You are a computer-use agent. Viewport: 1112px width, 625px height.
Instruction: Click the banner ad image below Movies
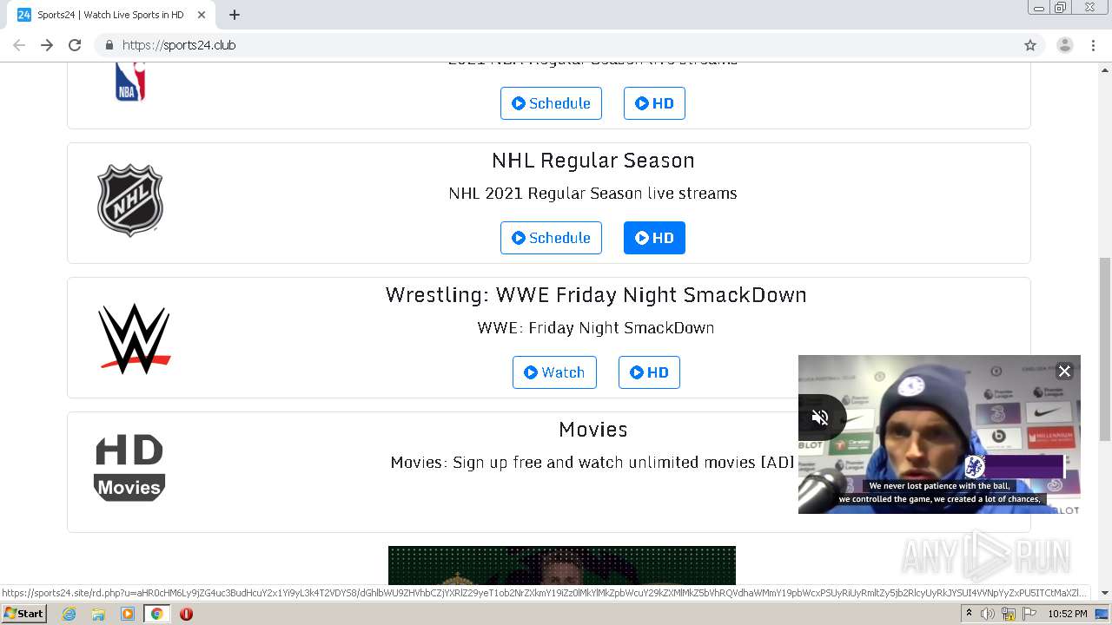[x=562, y=565]
